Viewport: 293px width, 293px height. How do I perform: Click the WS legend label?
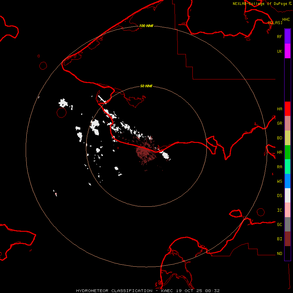(279, 181)
